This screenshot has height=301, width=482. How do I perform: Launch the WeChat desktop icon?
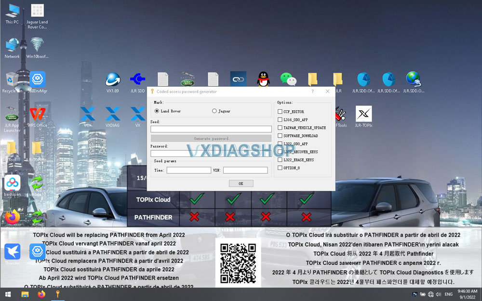click(x=288, y=79)
